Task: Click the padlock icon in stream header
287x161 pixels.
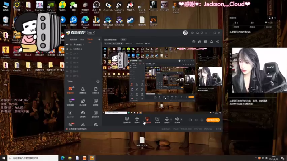Action: click(199, 42)
